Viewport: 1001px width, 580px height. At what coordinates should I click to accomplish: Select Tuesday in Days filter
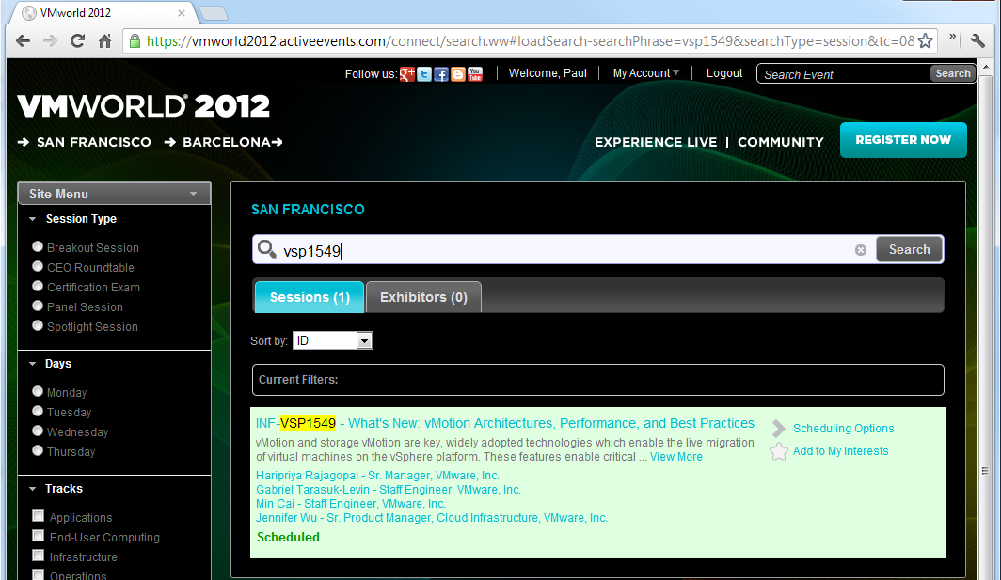coord(38,411)
